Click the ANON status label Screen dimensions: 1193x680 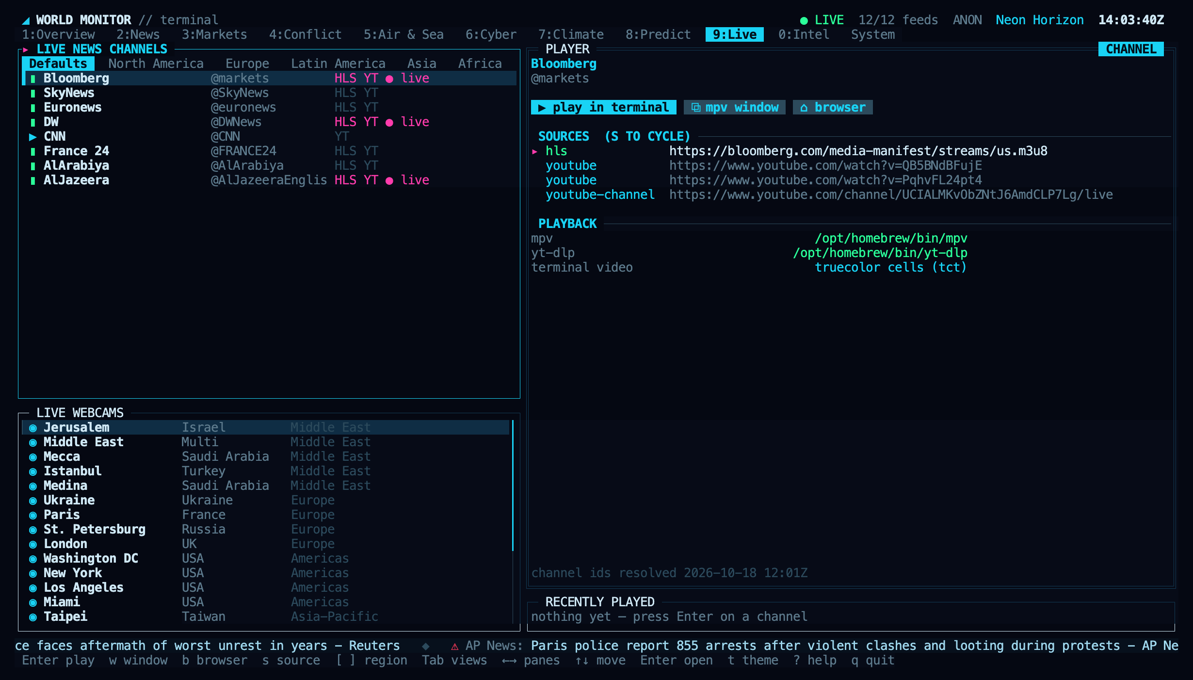pyautogui.click(x=967, y=20)
